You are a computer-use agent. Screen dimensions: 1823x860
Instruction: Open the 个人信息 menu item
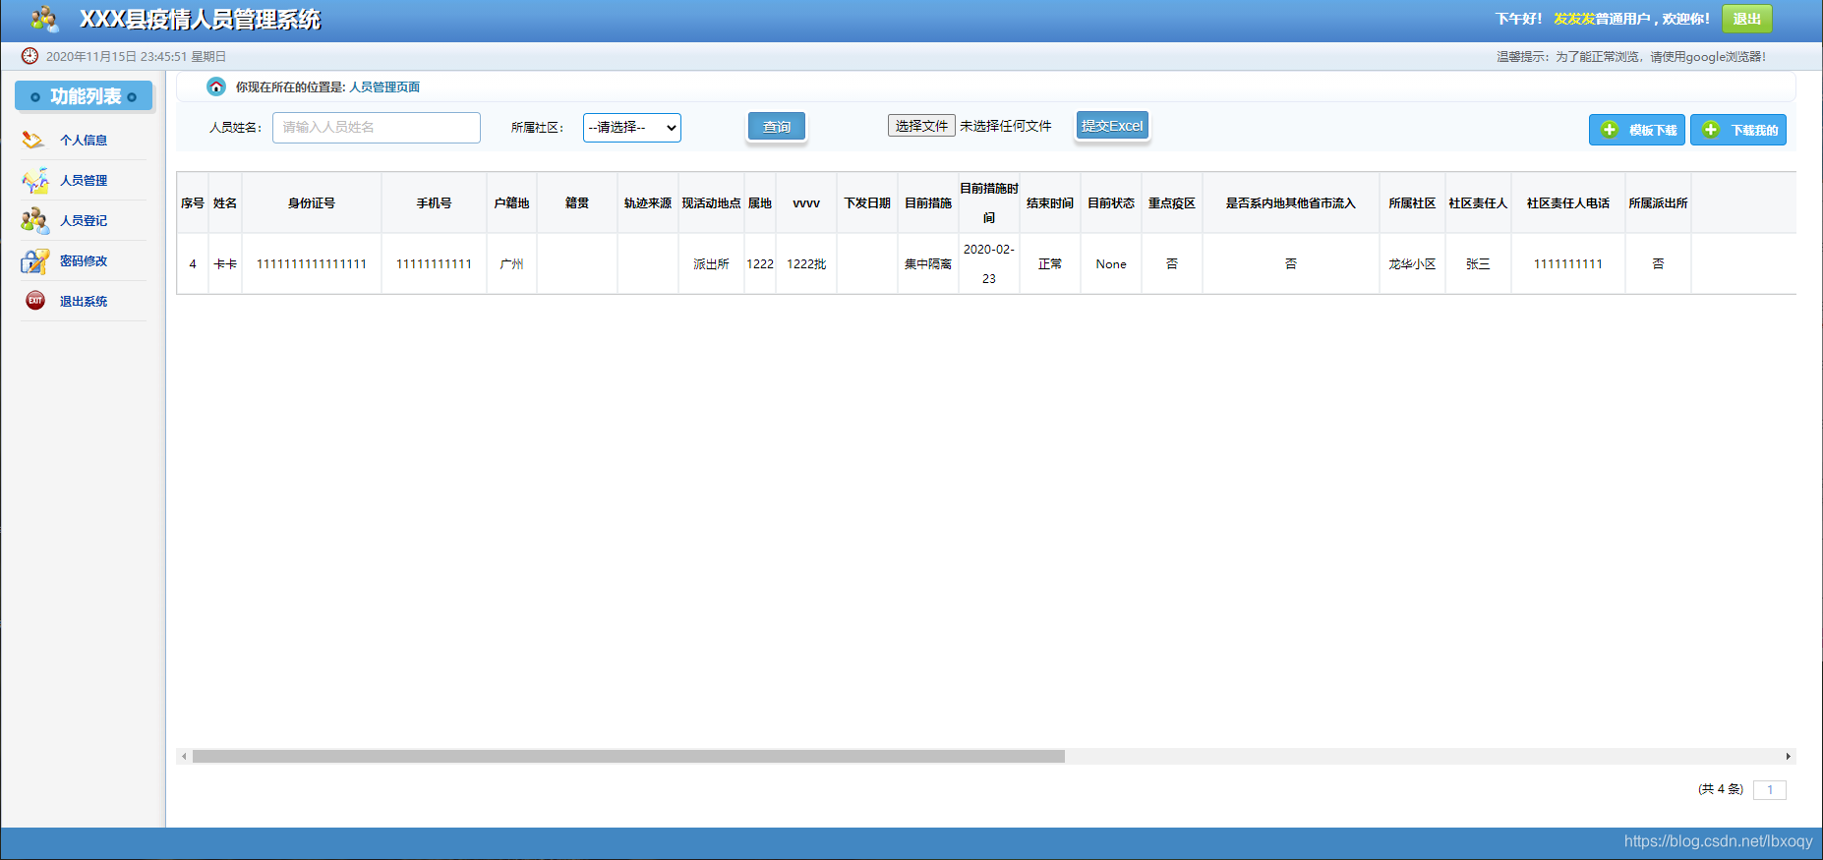click(x=84, y=140)
